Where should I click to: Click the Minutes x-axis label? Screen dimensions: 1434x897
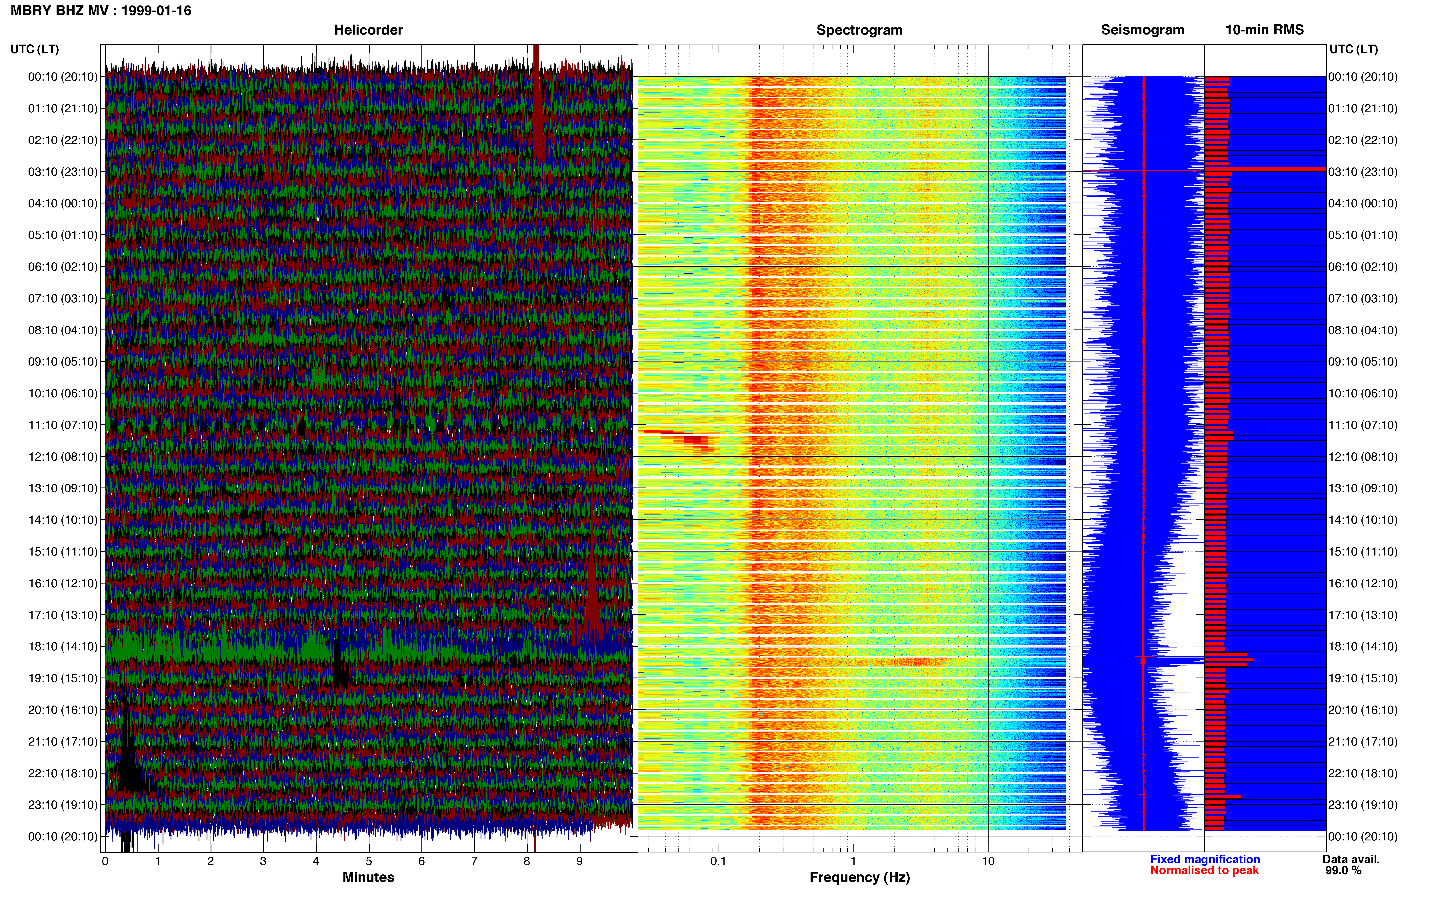(368, 877)
